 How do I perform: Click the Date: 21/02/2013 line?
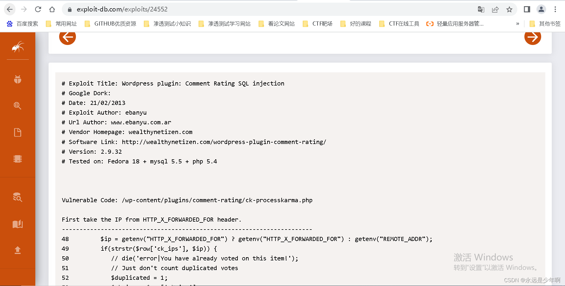coord(94,103)
